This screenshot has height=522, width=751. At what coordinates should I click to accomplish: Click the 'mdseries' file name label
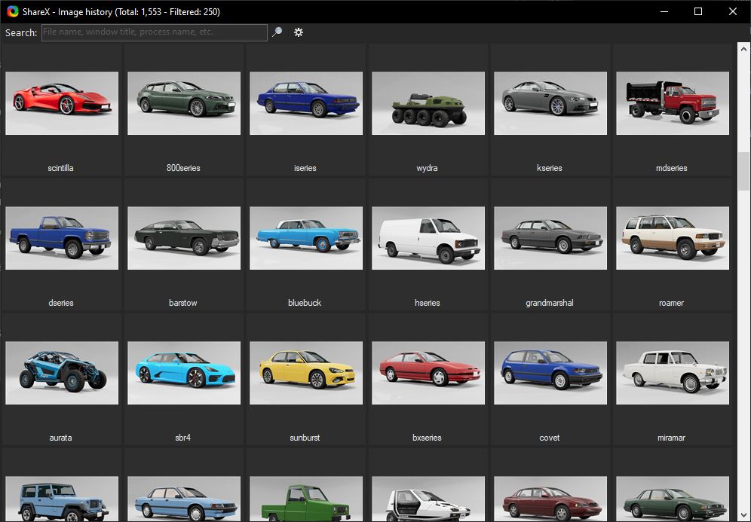click(x=672, y=168)
